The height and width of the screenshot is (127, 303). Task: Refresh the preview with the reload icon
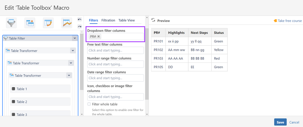click(153, 20)
